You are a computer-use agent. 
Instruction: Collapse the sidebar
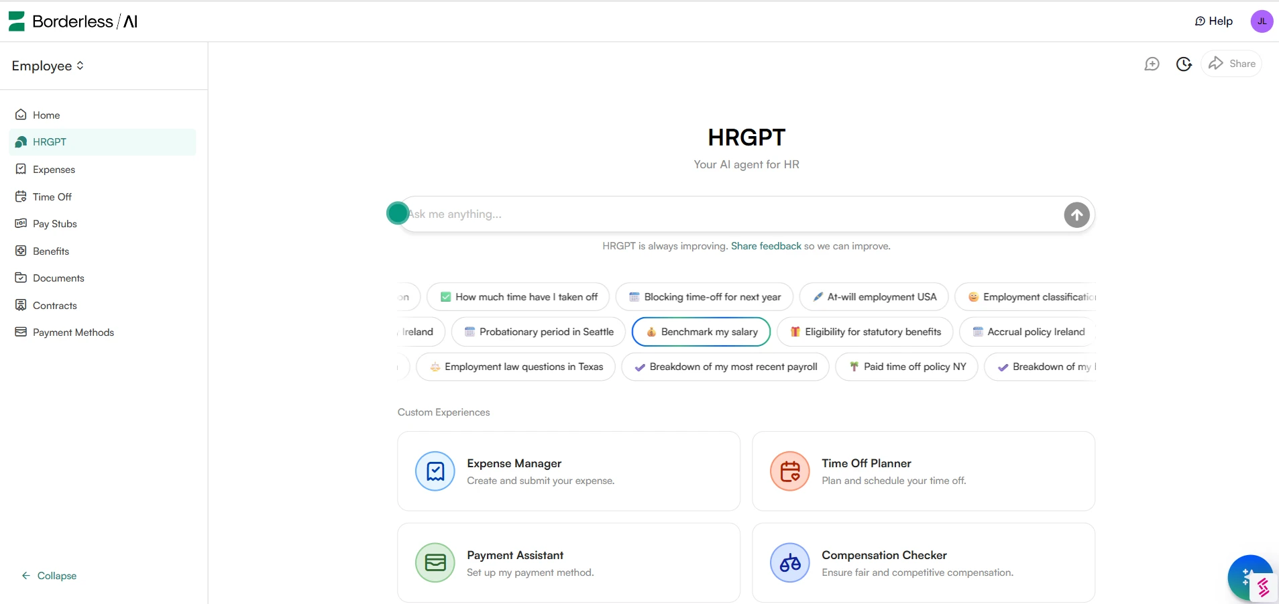click(x=49, y=576)
